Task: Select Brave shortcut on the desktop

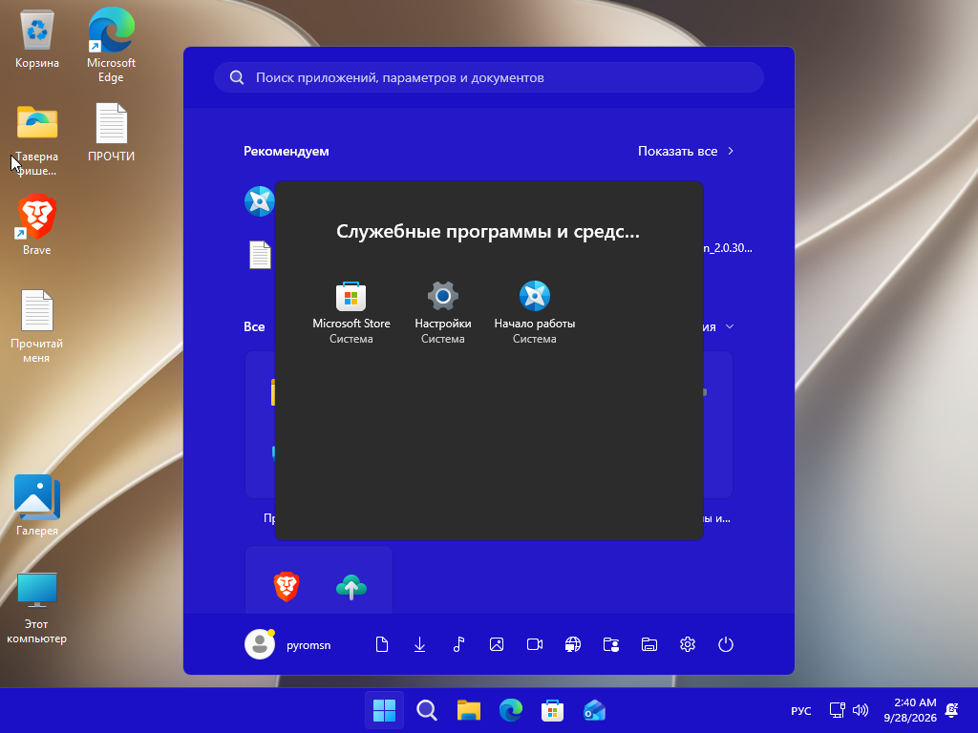Action: (x=37, y=225)
